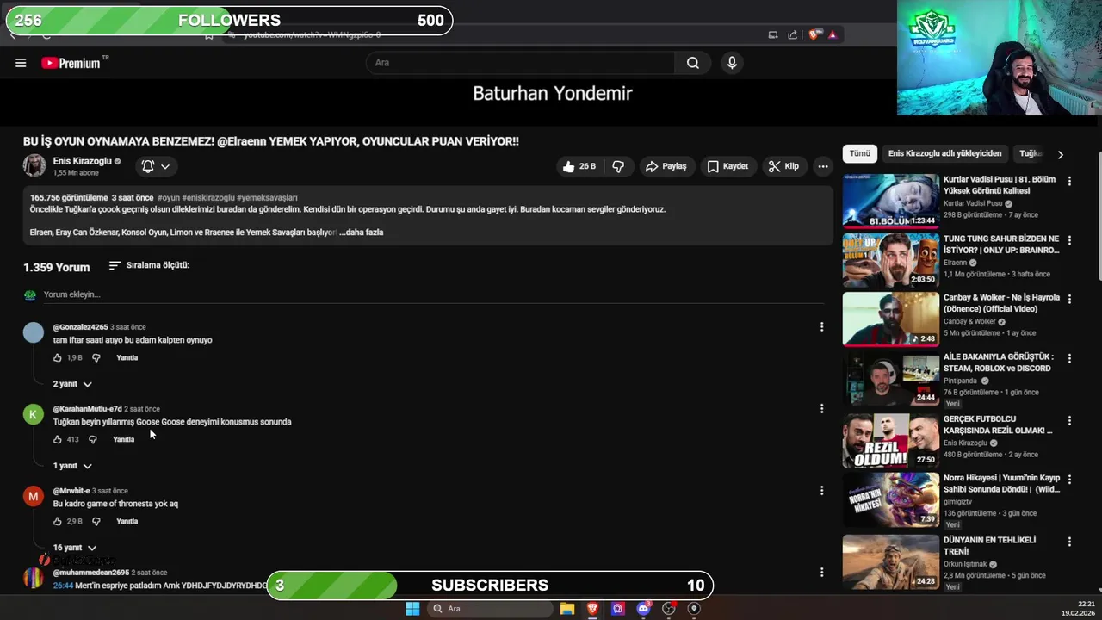Screen dimensions: 1102x620
Task: Open options for GERÇEK FUTBOLCU KARŞISINDA video
Action: pyautogui.click(x=1069, y=421)
